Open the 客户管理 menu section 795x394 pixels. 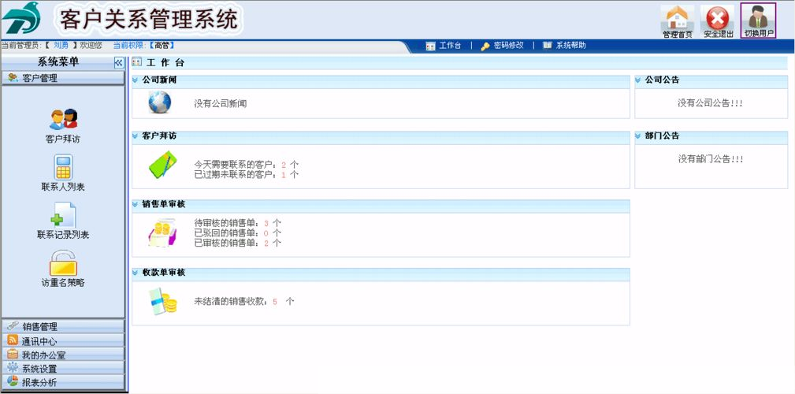[x=63, y=78]
